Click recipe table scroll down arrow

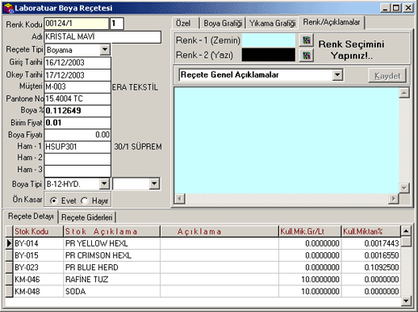point(406,301)
